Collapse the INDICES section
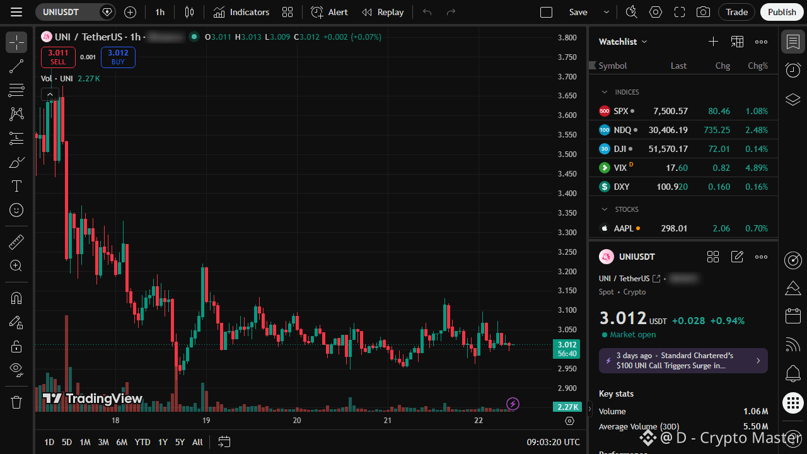Image resolution: width=807 pixels, height=454 pixels. (605, 92)
